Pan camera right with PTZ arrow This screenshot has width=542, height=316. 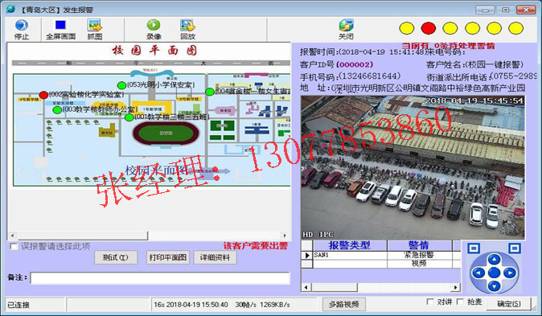click(x=510, y=273)
